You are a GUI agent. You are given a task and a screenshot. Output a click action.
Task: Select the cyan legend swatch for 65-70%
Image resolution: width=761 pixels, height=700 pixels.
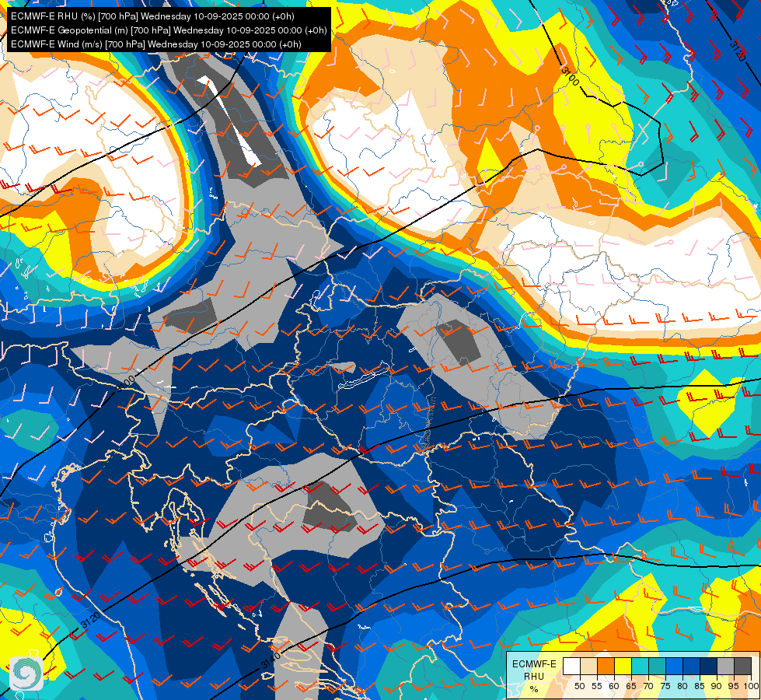[641, 666]
